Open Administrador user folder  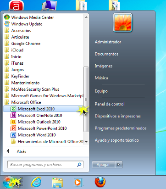108,42
